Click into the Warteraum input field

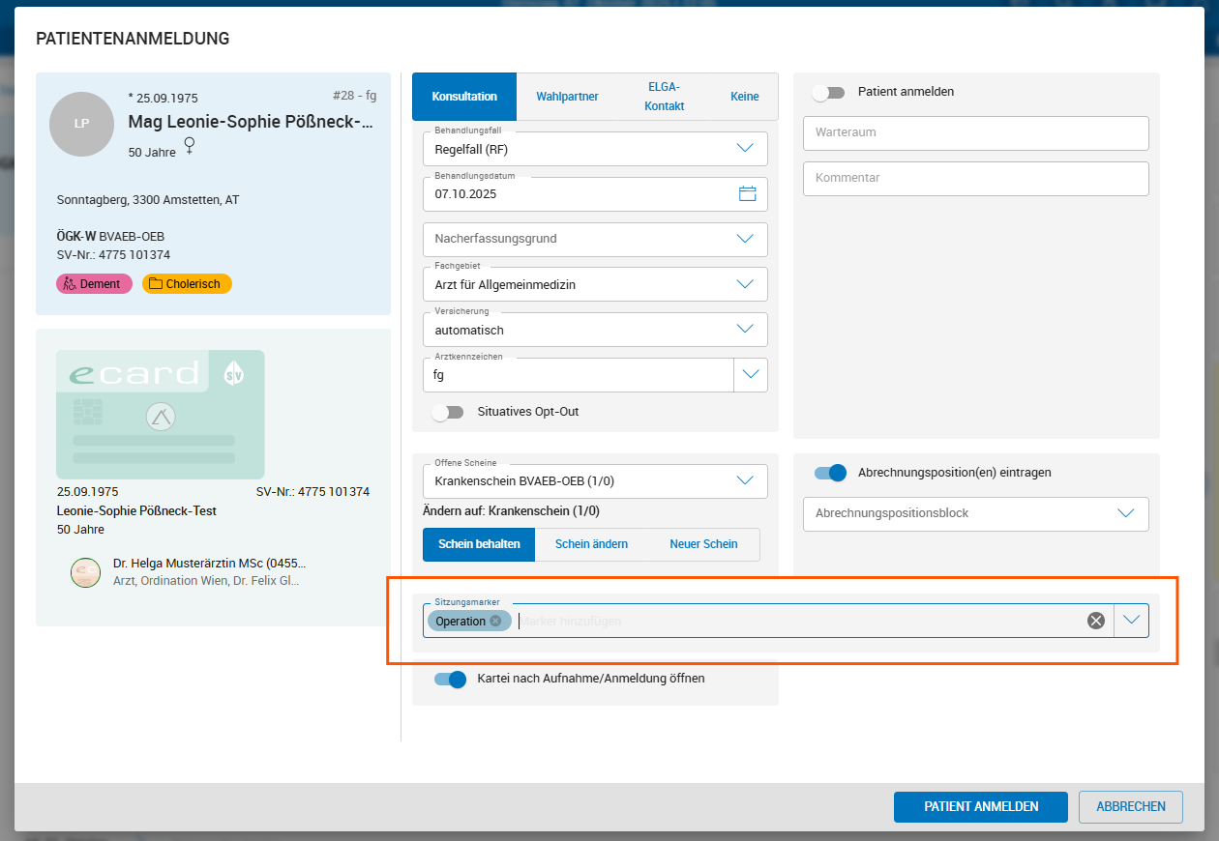point(975,132)
